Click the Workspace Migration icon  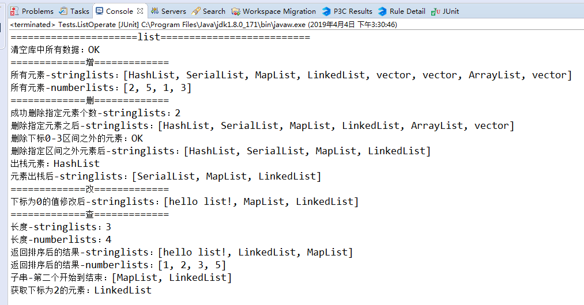(x=236, y=12)
